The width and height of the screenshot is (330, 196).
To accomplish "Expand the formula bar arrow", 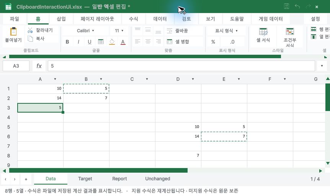I will coord(322,66).
